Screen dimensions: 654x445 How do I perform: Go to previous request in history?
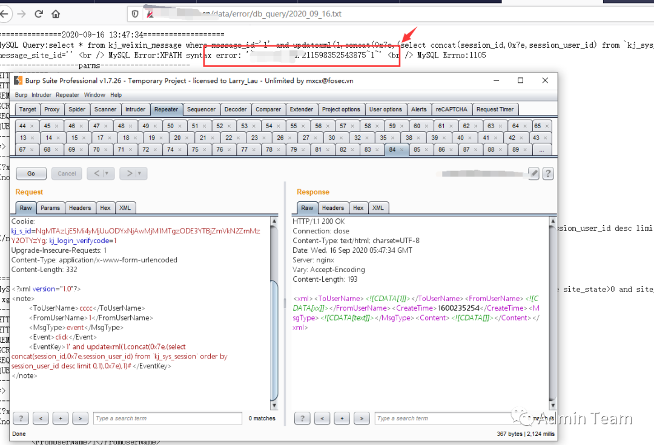(x=96, y=173)
